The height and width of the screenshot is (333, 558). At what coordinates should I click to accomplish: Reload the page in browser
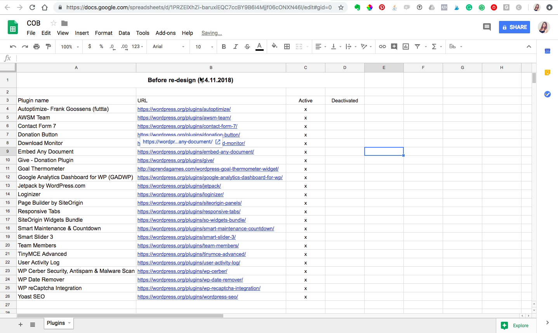pyautogui.click(x=32, y=7)
